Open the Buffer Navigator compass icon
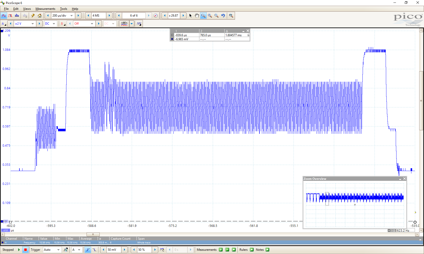The width and height of the screenshot is (424, 254). [156, 16]
